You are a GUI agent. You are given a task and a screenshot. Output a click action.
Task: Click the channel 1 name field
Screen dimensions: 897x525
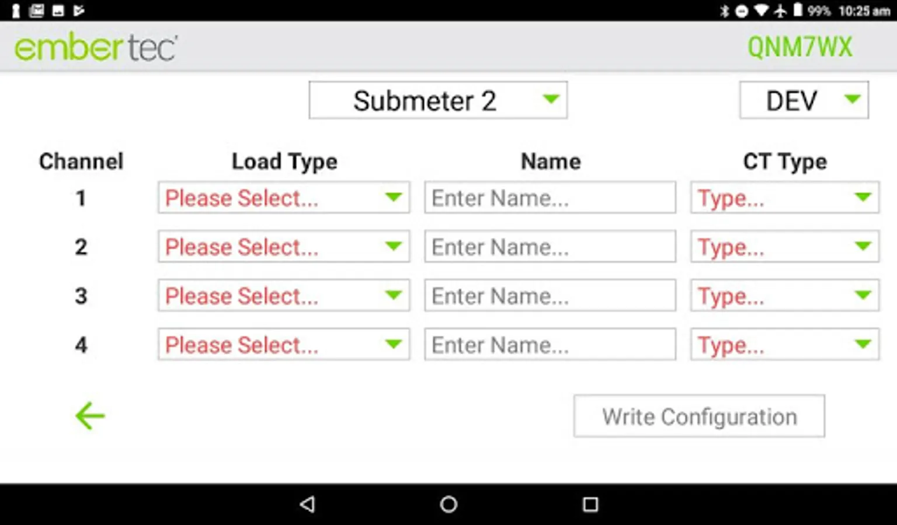click(x=550, y=198)
